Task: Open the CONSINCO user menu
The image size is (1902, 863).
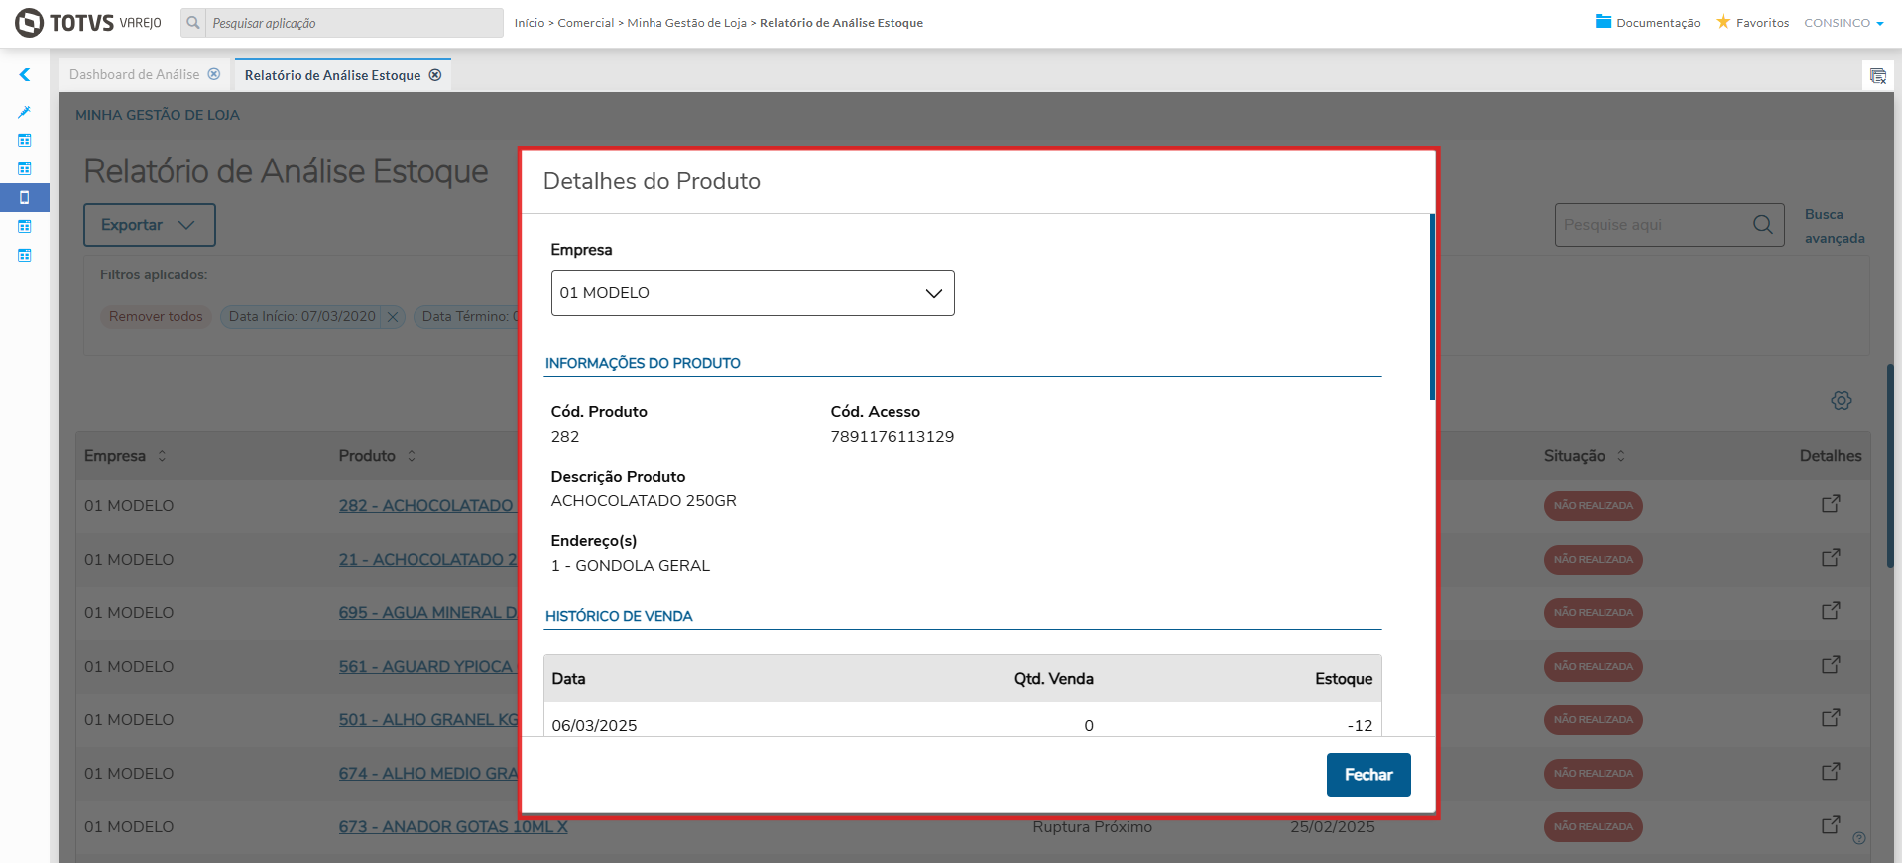Action: pos(1843,23)
